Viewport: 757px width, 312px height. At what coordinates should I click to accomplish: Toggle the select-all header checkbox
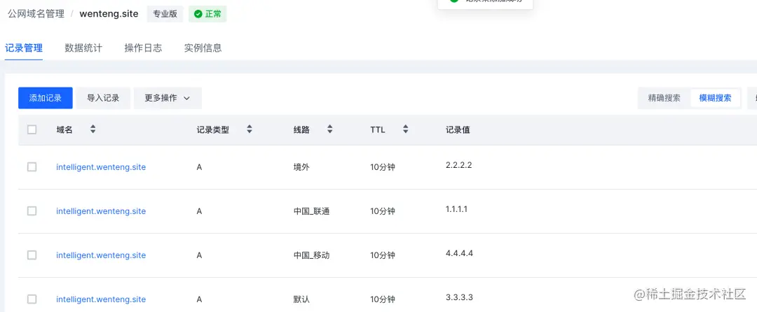[x=32, y=129]
